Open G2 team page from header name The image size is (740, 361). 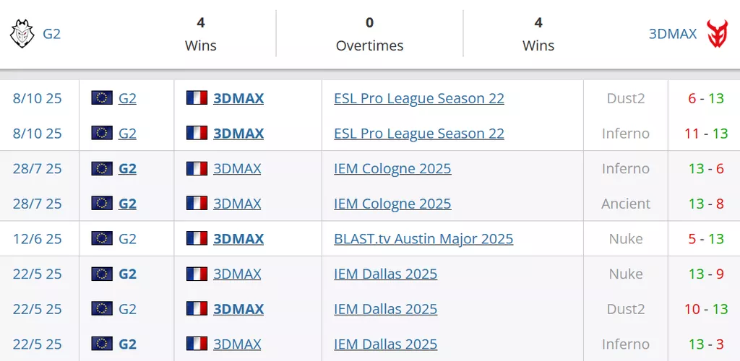click(52, 34)
